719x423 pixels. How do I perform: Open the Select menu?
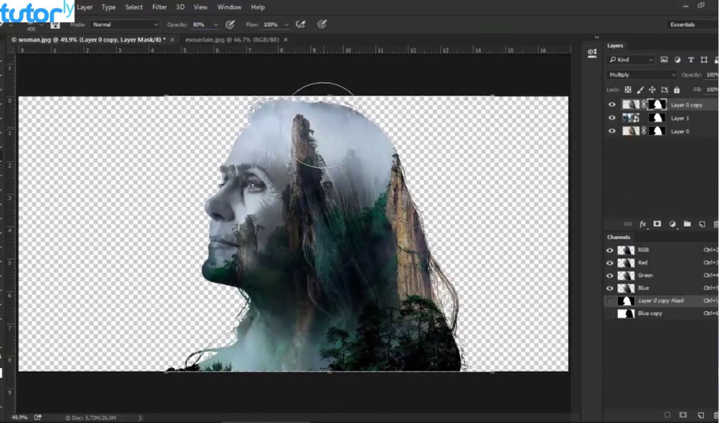[x=134, y=7]
